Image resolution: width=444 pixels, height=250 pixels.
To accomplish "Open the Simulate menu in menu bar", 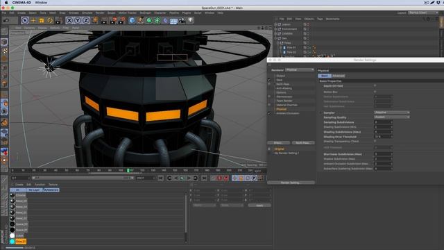I will click(x=87, y=12).
